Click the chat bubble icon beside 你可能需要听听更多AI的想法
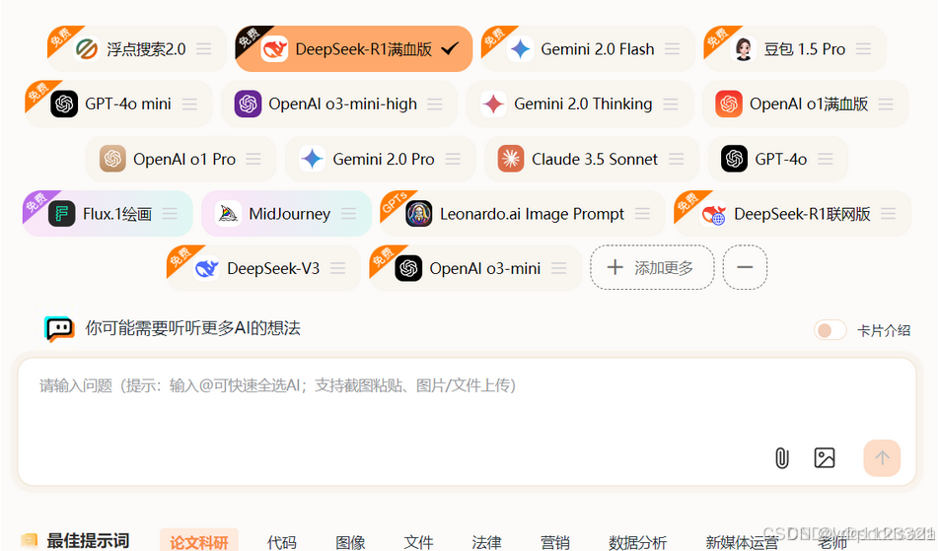Viewport: 939px width, 551px height. (x=59, y=328)
